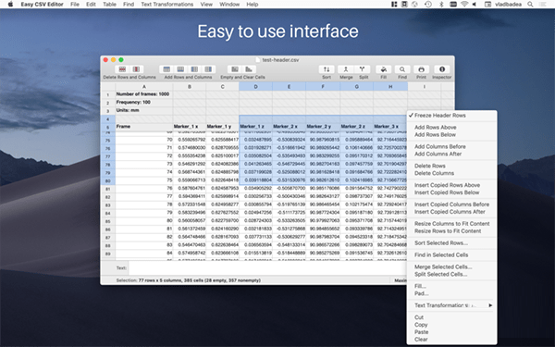Expand the Text Transformation submenu arrow
This screenshot has width=555, height=347.
(x=490, y=305)
